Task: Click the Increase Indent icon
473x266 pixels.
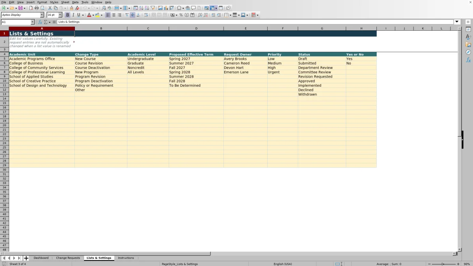Action: [x=213, y=15]
